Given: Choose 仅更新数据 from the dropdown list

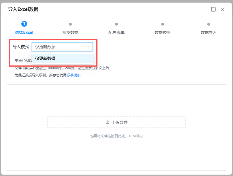Looking at the screenshot, I should pyautogui.click(x=45, y=58).
